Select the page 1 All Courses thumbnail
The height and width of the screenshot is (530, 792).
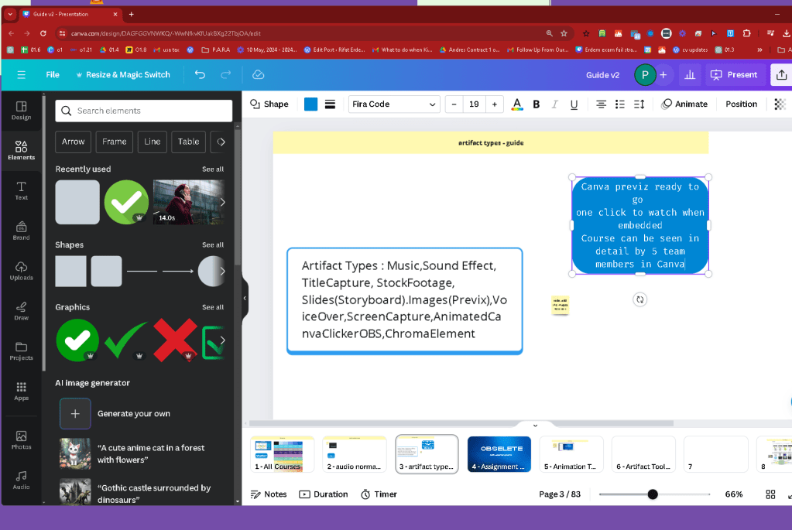point(283,454)
